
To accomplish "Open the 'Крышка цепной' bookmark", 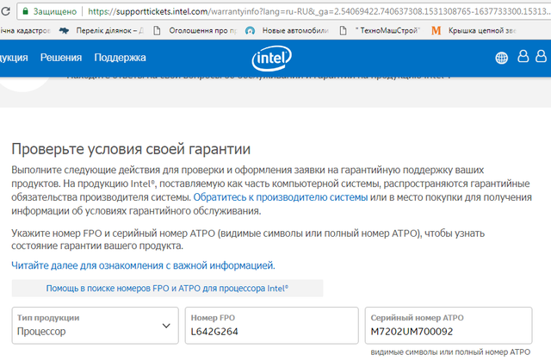I will (x=481, y=30).
